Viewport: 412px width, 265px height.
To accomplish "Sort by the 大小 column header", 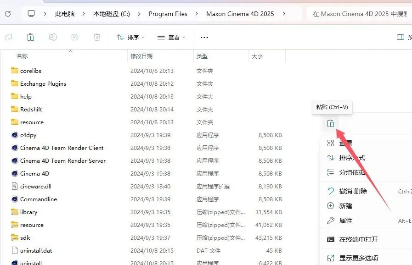I will pos(257,56).
